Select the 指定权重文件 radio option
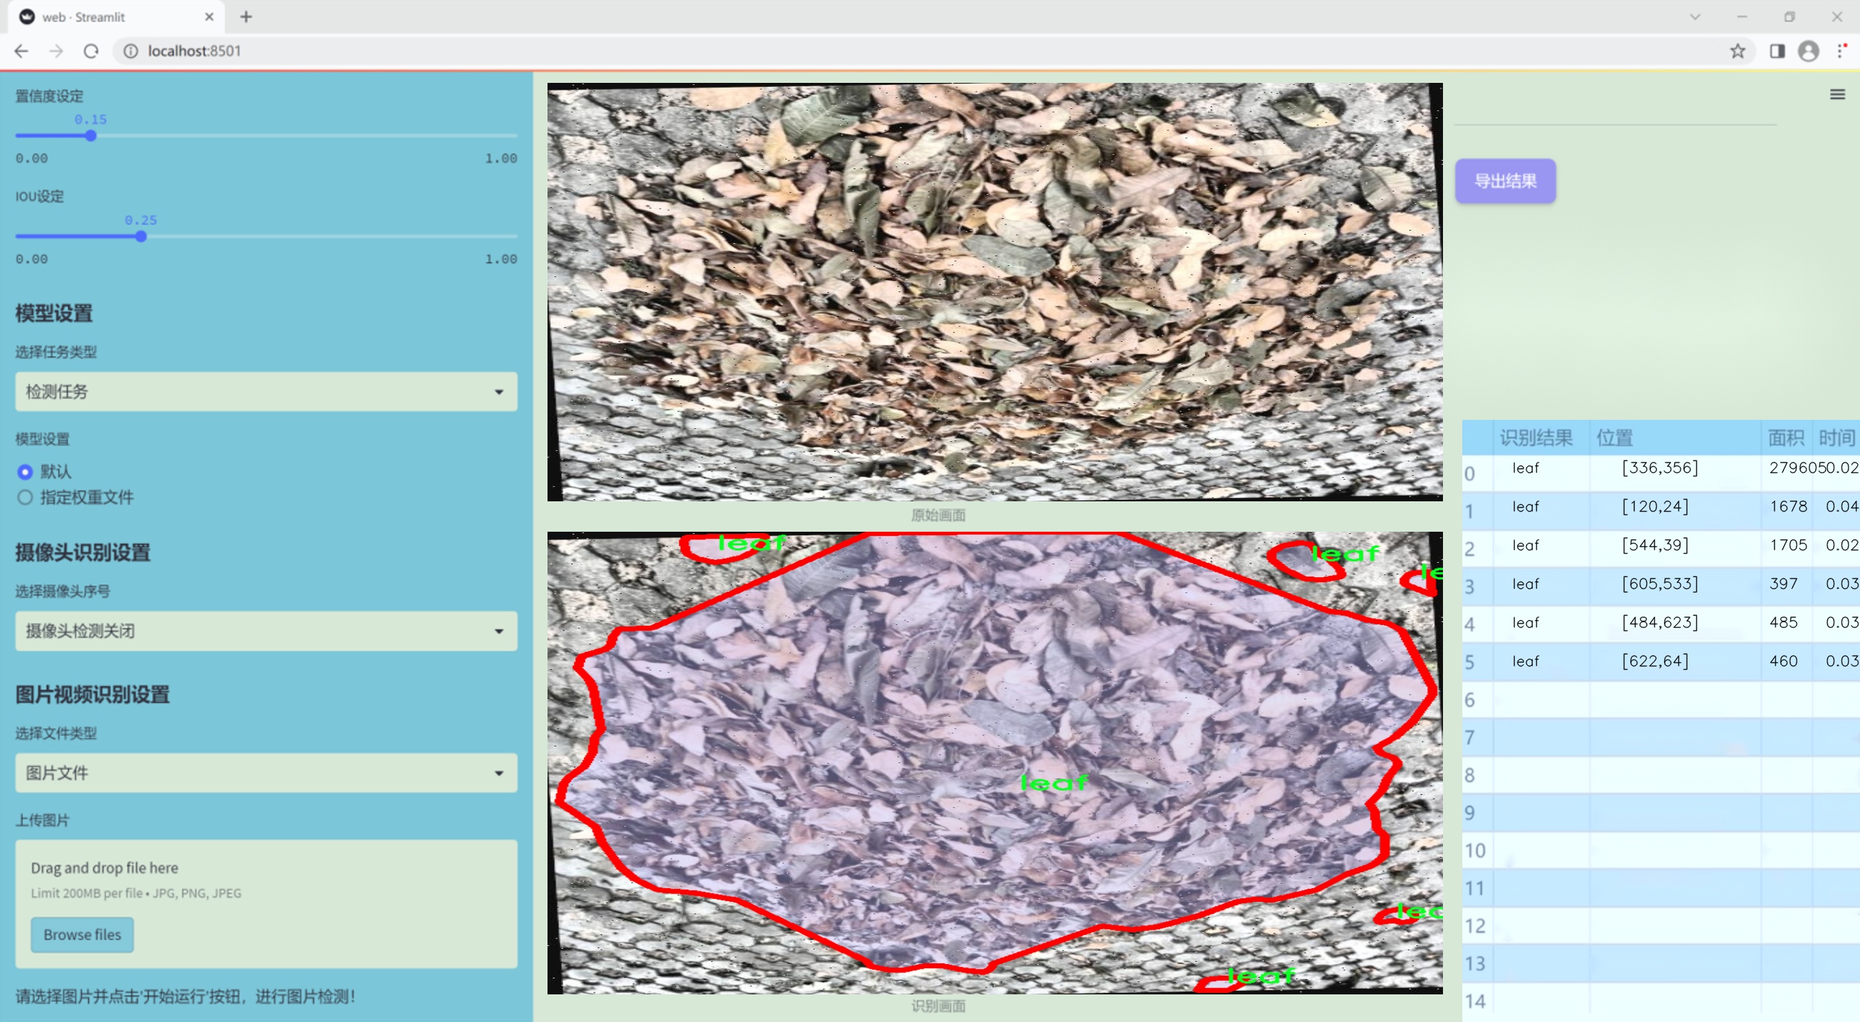This screenshot has height=1022, width=1860. click(26, 497)
